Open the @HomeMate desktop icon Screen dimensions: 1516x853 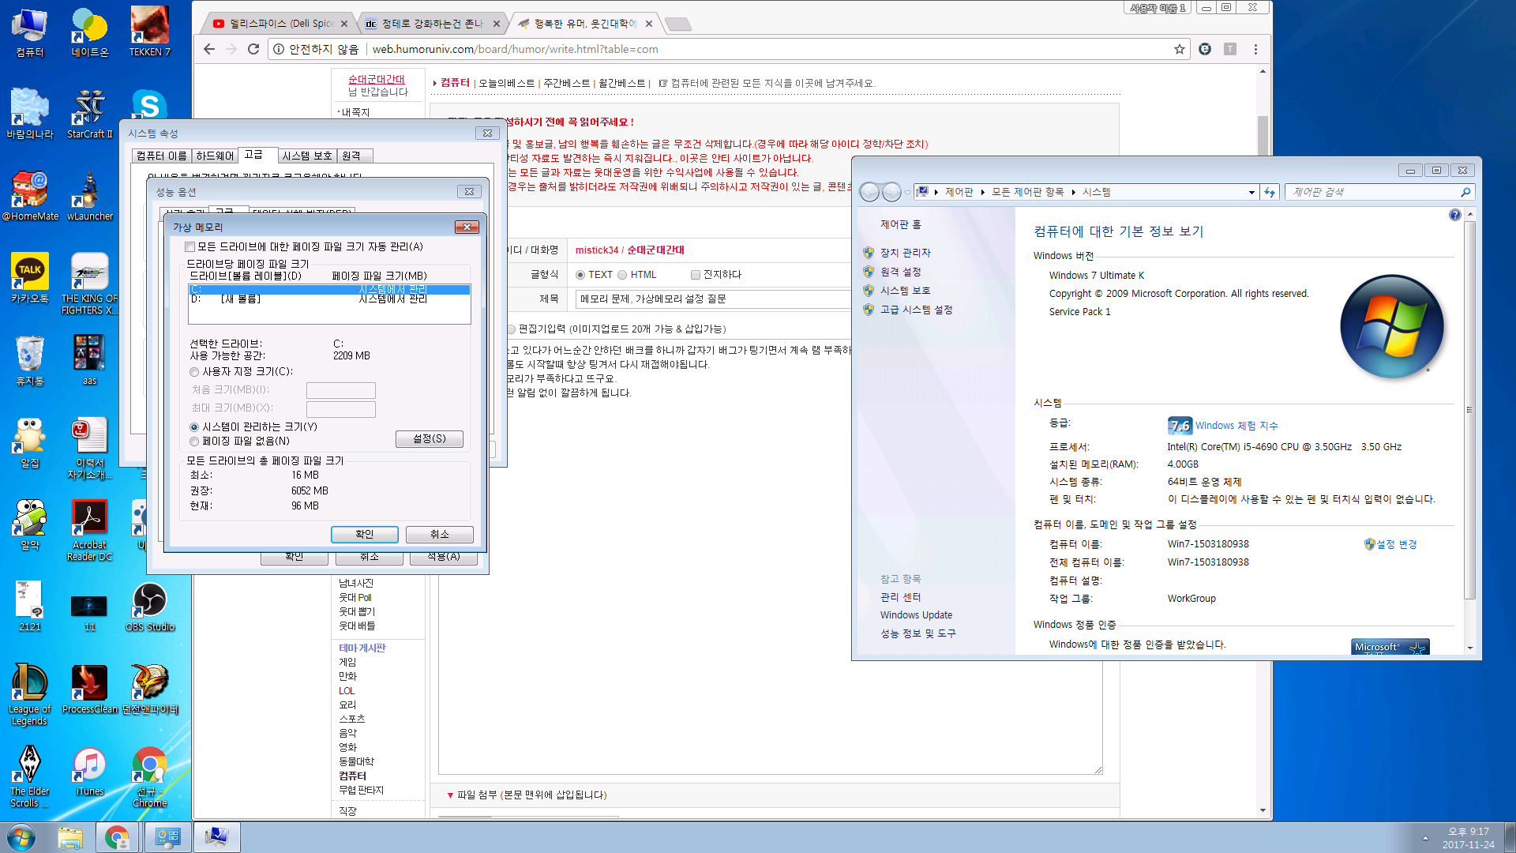coord(30,196)
